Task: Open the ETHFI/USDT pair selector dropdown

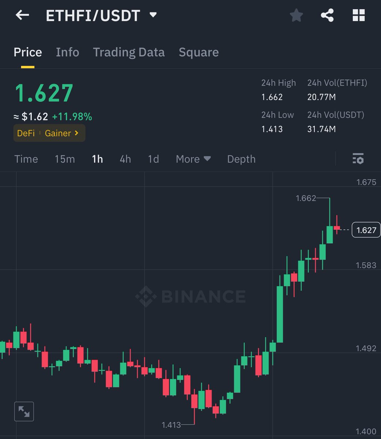Action: (153, 15)
